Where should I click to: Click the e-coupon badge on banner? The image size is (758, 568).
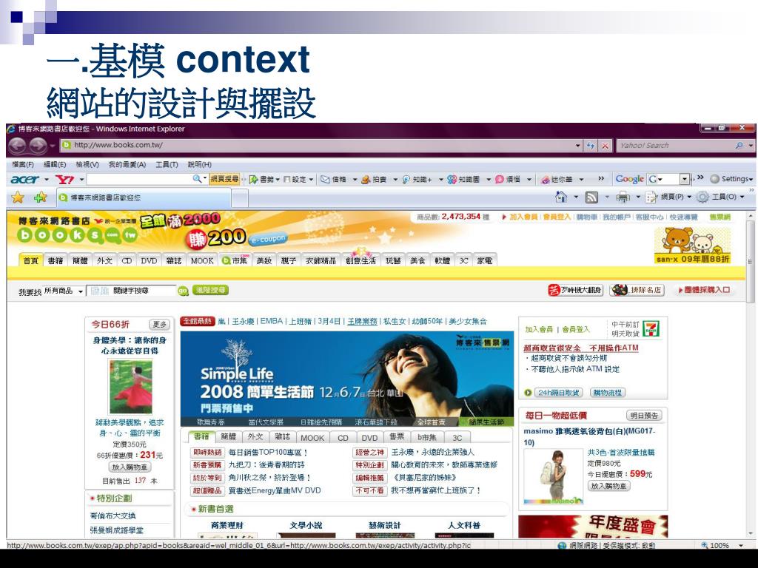tap(268, 239)
